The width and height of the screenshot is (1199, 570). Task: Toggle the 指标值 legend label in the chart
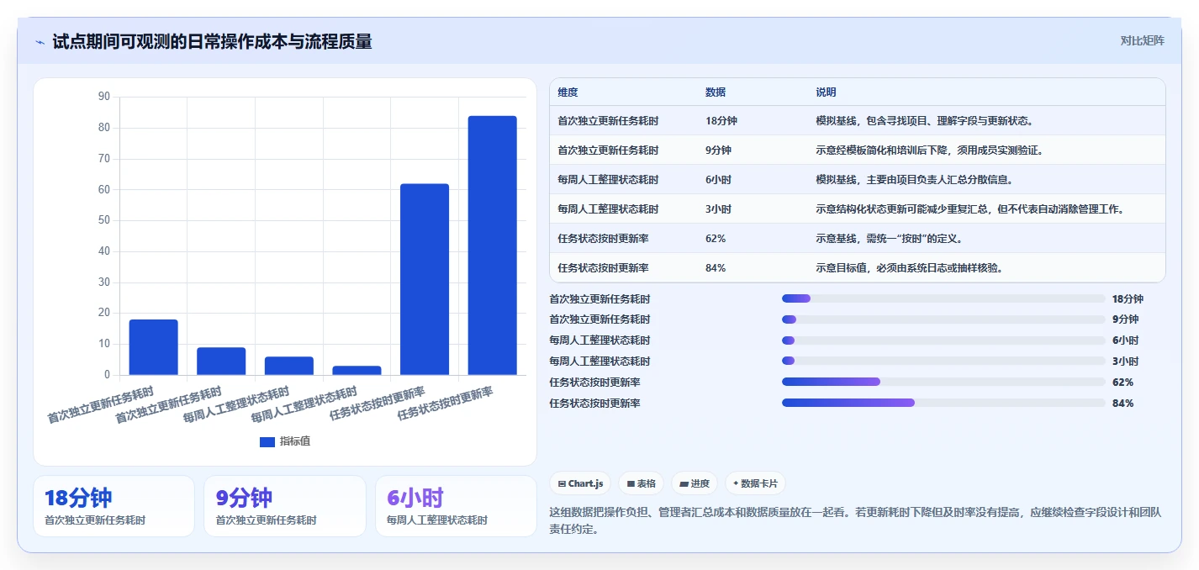click(x=295, y=441)
